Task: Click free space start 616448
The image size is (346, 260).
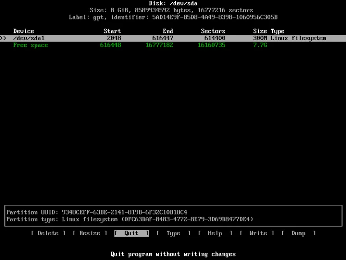Action: (110, 45)
